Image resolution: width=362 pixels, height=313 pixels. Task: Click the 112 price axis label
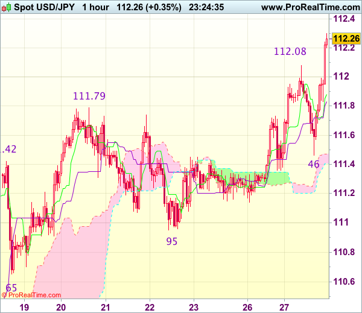coord(341,77)
